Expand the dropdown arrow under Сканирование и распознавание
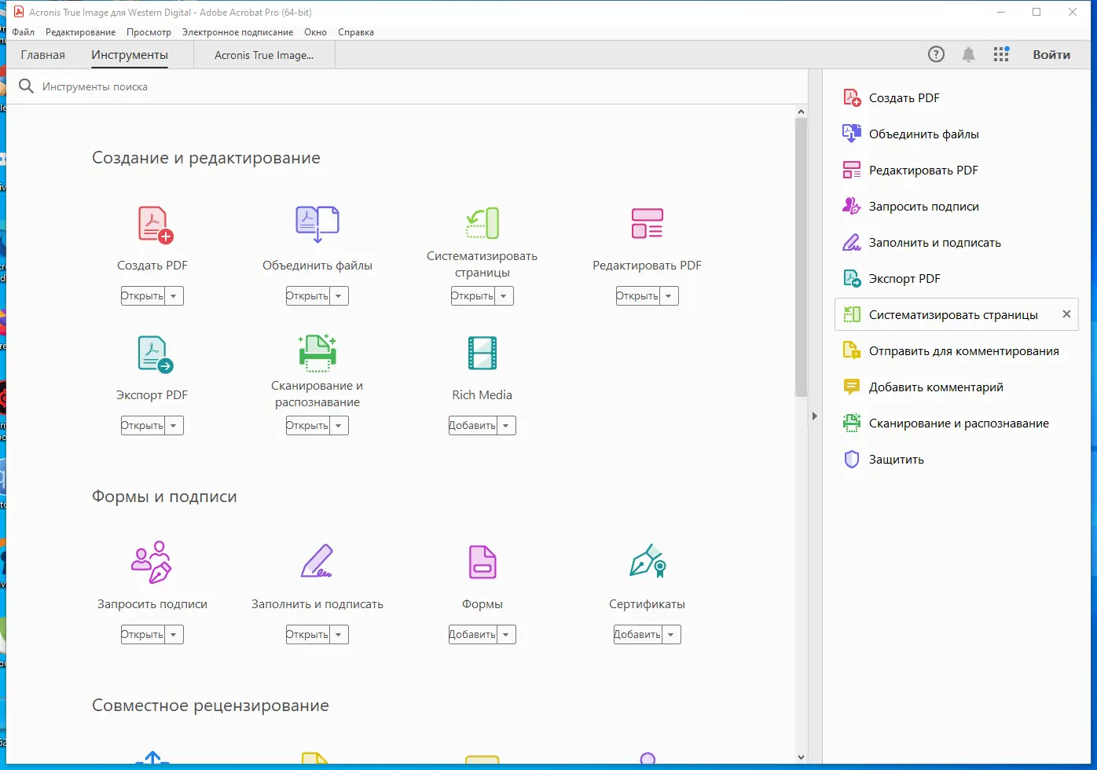Screen dimensions: 1097x770 pos(339,426)
